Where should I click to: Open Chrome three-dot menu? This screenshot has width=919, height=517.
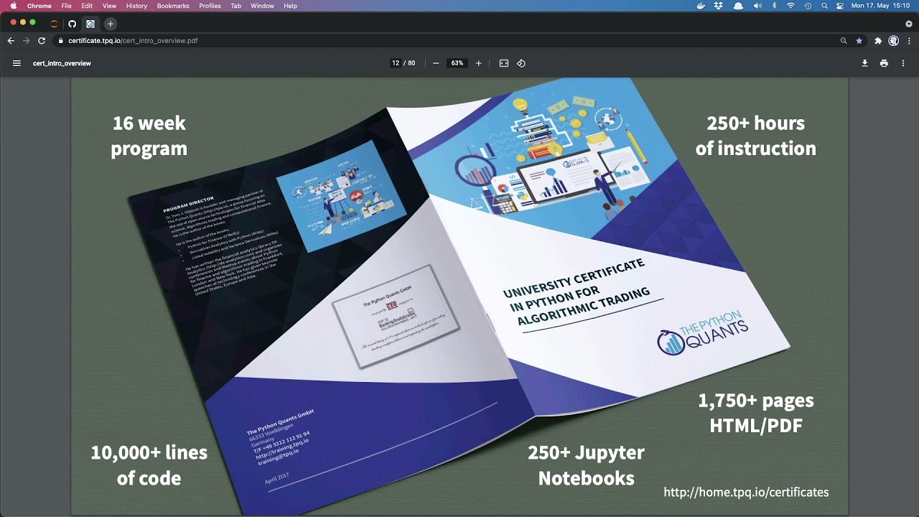(909, 41)
